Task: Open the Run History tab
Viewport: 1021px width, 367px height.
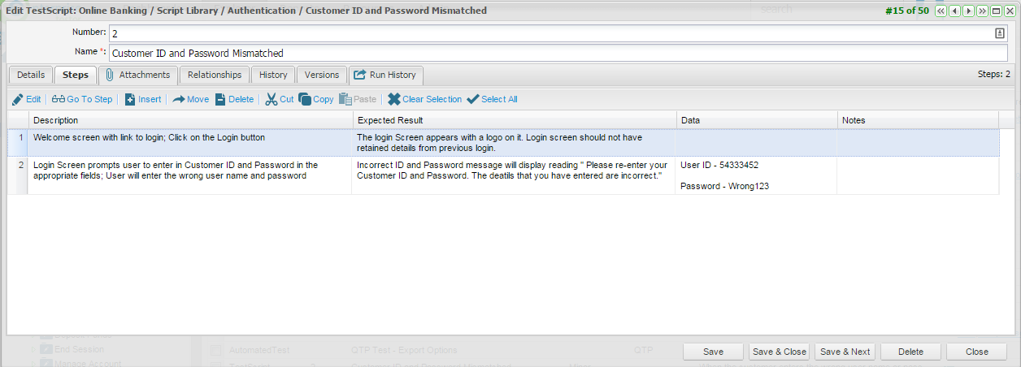Action: [385, 75]
